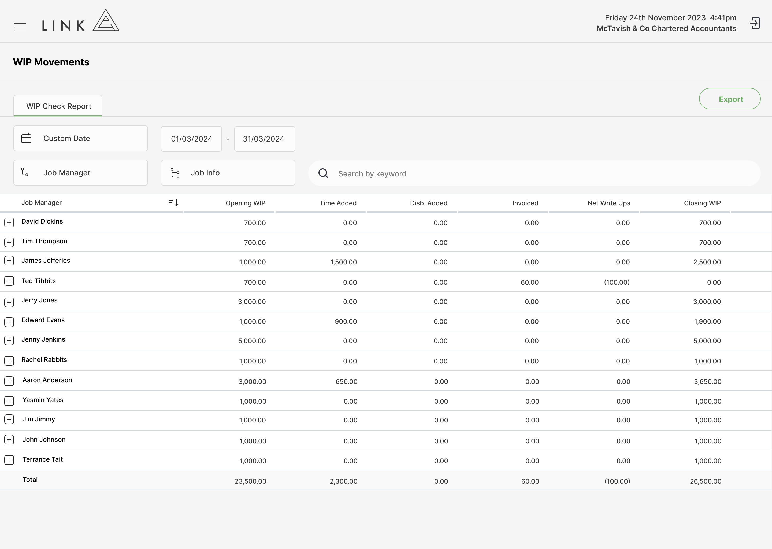Click the search magnifier icon

point(323,173)
